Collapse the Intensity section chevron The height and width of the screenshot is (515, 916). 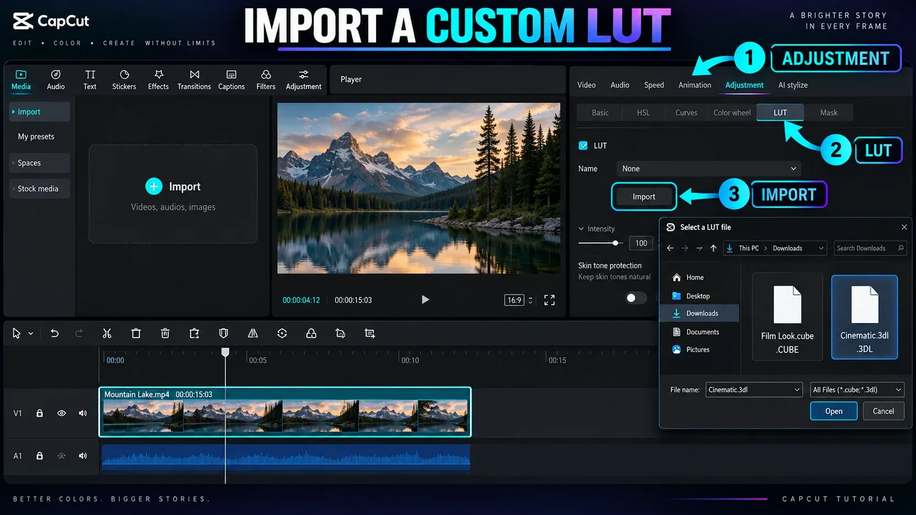(581, 229)
